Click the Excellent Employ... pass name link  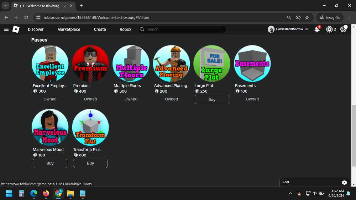49,86
